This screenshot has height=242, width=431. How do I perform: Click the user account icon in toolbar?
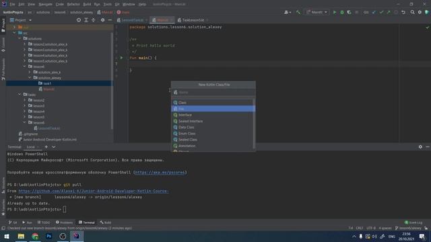[x=288, y=12]
